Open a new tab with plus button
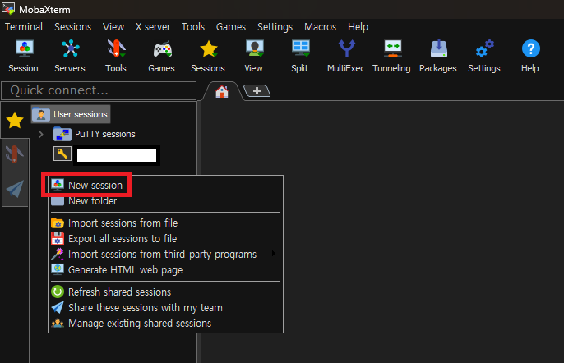 tap(257, 91)
